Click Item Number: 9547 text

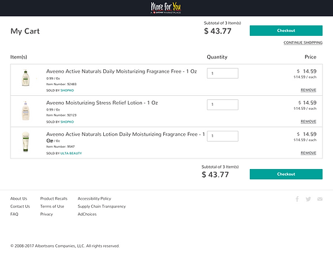(61, 146)
